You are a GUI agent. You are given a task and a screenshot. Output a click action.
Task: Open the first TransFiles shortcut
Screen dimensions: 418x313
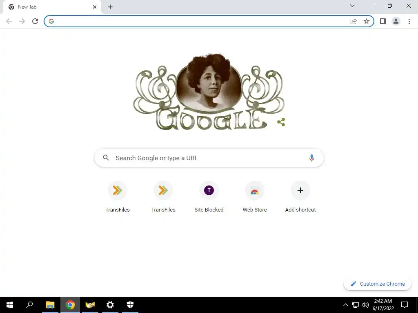pos(118,197)
